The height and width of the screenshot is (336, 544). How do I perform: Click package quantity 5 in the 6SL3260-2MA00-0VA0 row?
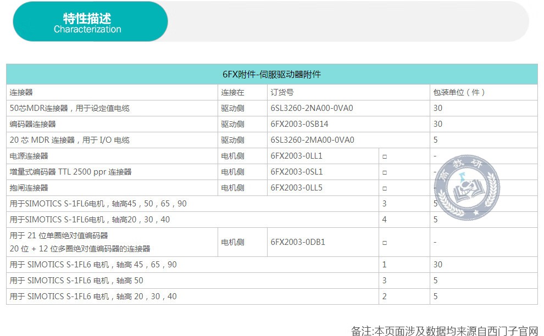click(x=435, y=140)
